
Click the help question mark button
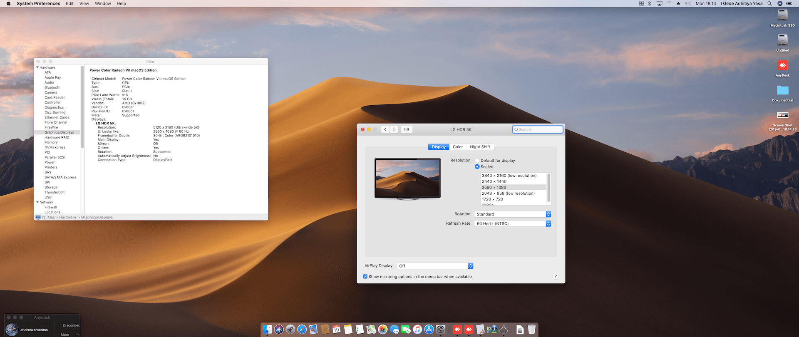pos(556,277)
